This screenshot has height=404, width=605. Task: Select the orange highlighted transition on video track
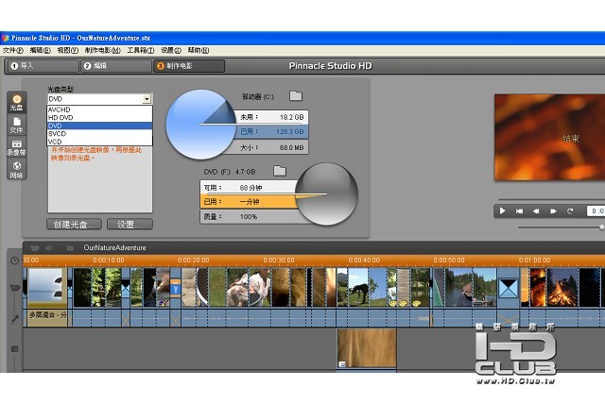click(x=175, y=288)
